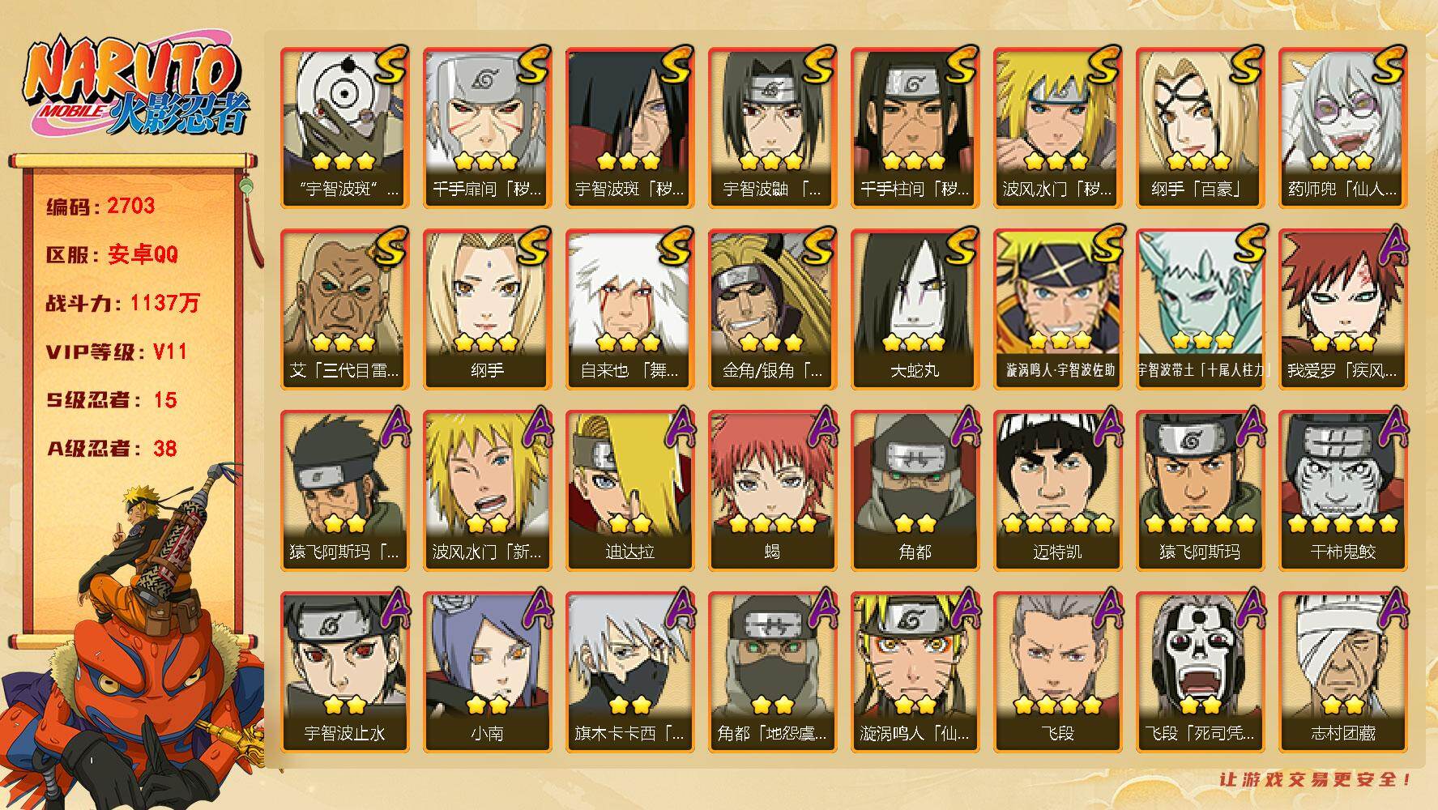The height and width of the screenshot is (810, 1438).
Task: Click the 猿飞阿斯玛 five-star ninja card
Action: click(1200, 491)
